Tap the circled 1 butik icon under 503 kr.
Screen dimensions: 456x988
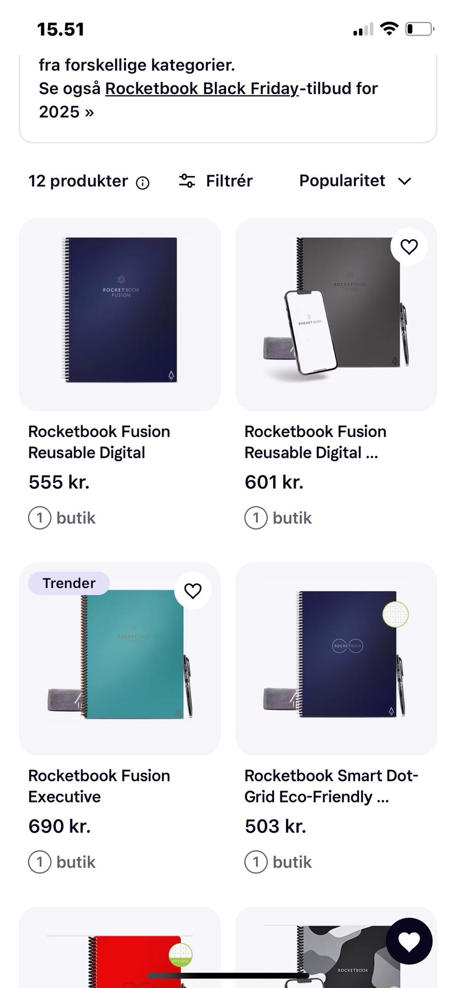256,862
